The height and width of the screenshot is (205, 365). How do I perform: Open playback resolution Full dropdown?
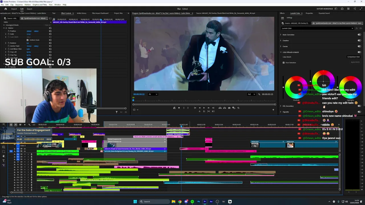click(251, 94)
